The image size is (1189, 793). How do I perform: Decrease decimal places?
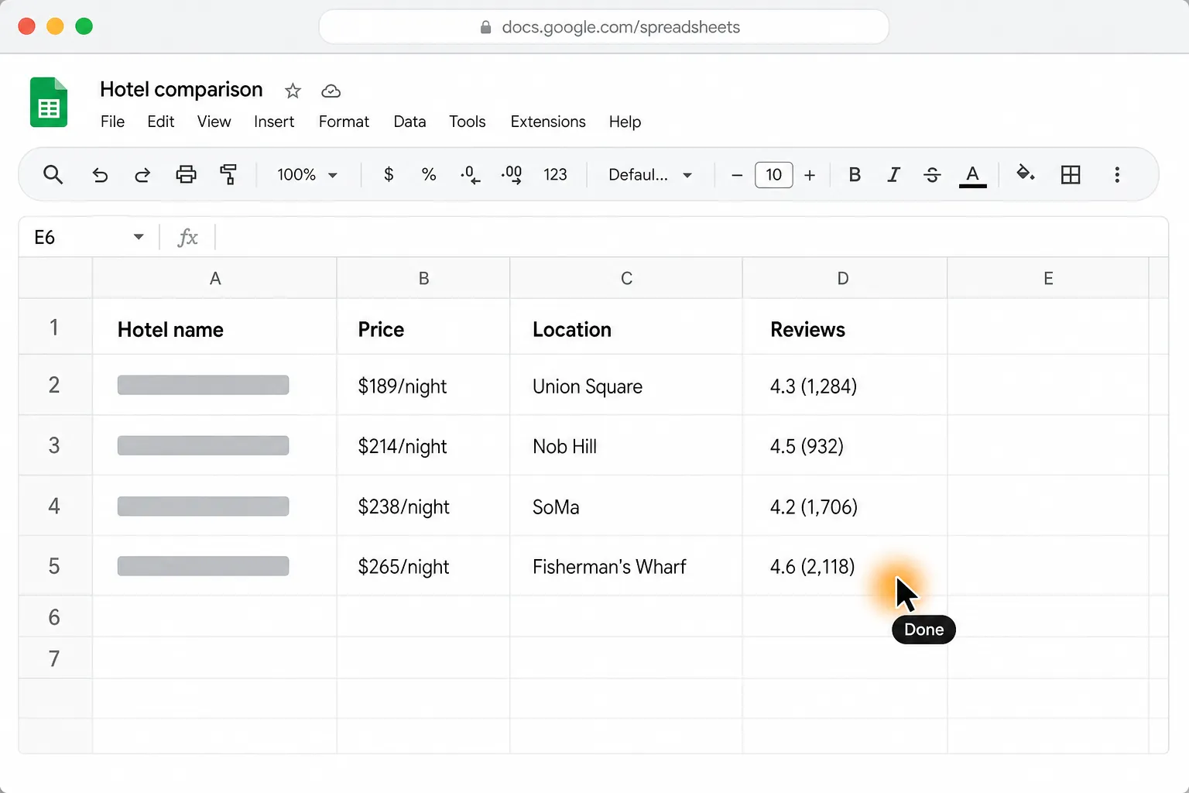(470, 175)
